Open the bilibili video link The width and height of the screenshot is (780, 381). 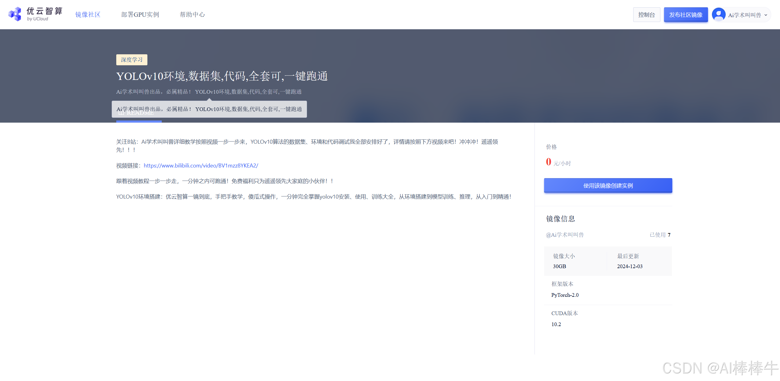[201, 165]
